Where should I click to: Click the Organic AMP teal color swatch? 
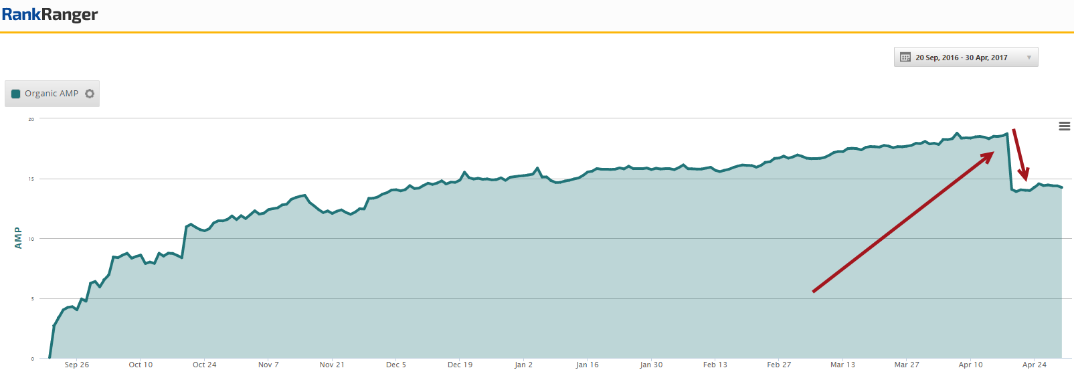click(16, 94)
